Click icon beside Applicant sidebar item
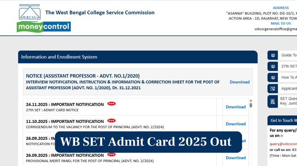 tap(273, 89)
